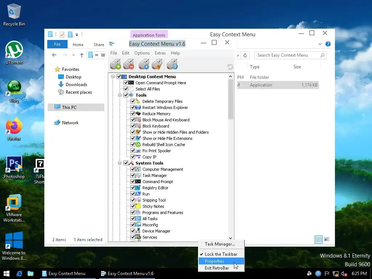
Task: Open the Windows Start button
Action: [x=7, y=274]
